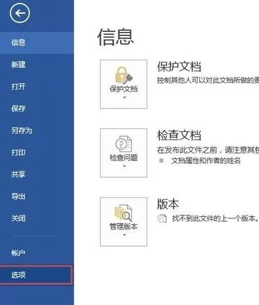The height and width of the screenshot is (305, 259).
Task: Expand the 管理版本 dropdown arrow
Action: point(124,235)
